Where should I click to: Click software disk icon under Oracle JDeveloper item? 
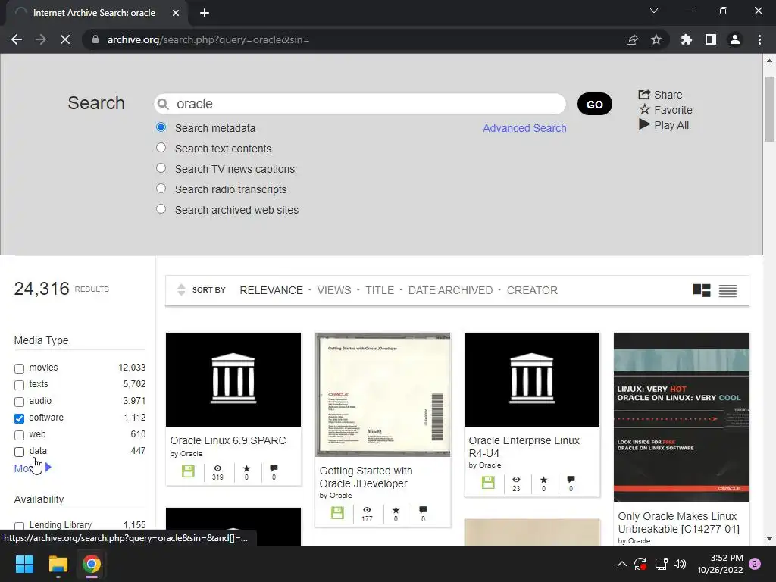pyautogui.click(x=337, y=513)
